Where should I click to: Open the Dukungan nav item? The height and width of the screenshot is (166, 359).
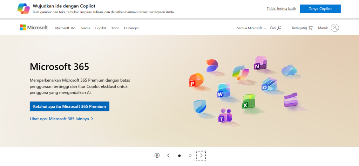coord(132,28)
